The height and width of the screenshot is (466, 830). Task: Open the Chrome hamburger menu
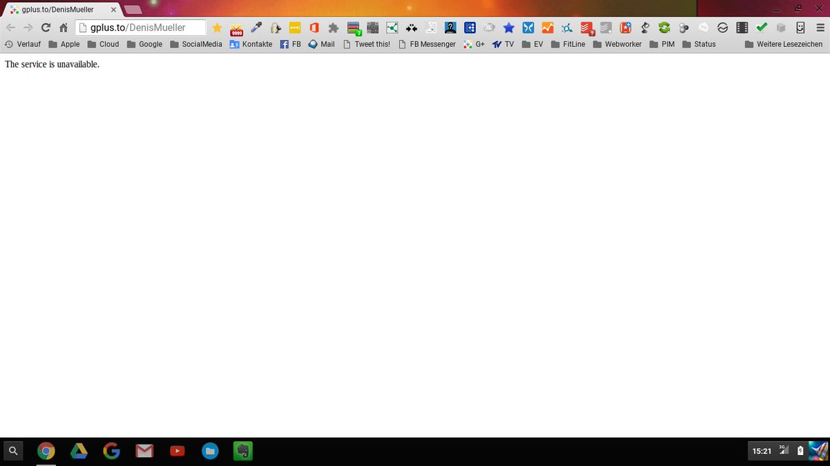(x=820, y=28)
